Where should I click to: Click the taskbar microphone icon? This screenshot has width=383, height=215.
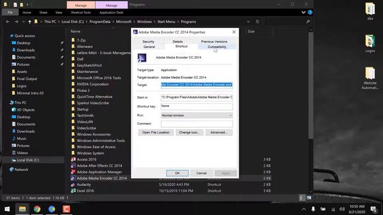point(313,209)
